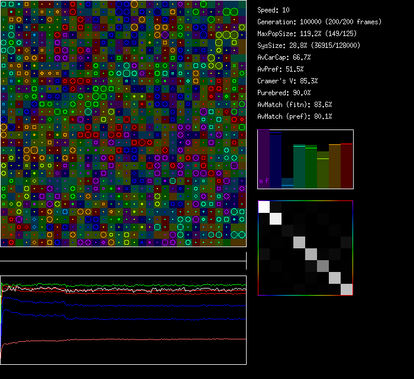The image size is (414, 379).
Task: Select the Cramer's V statistic
Action: pos(287,81)
